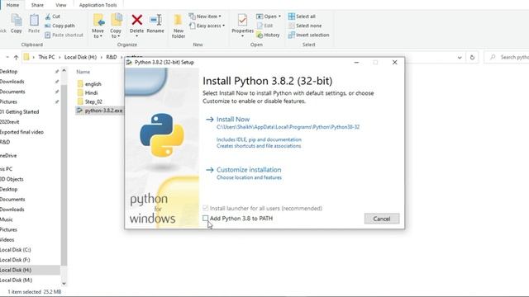Open Local Disk (F:) in sidebar
529x297 pixels.
[15, 260]
